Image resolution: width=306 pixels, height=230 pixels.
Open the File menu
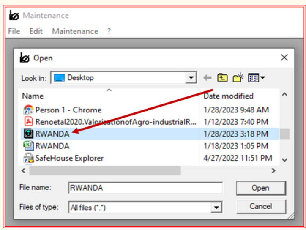(x=14, y=31)
